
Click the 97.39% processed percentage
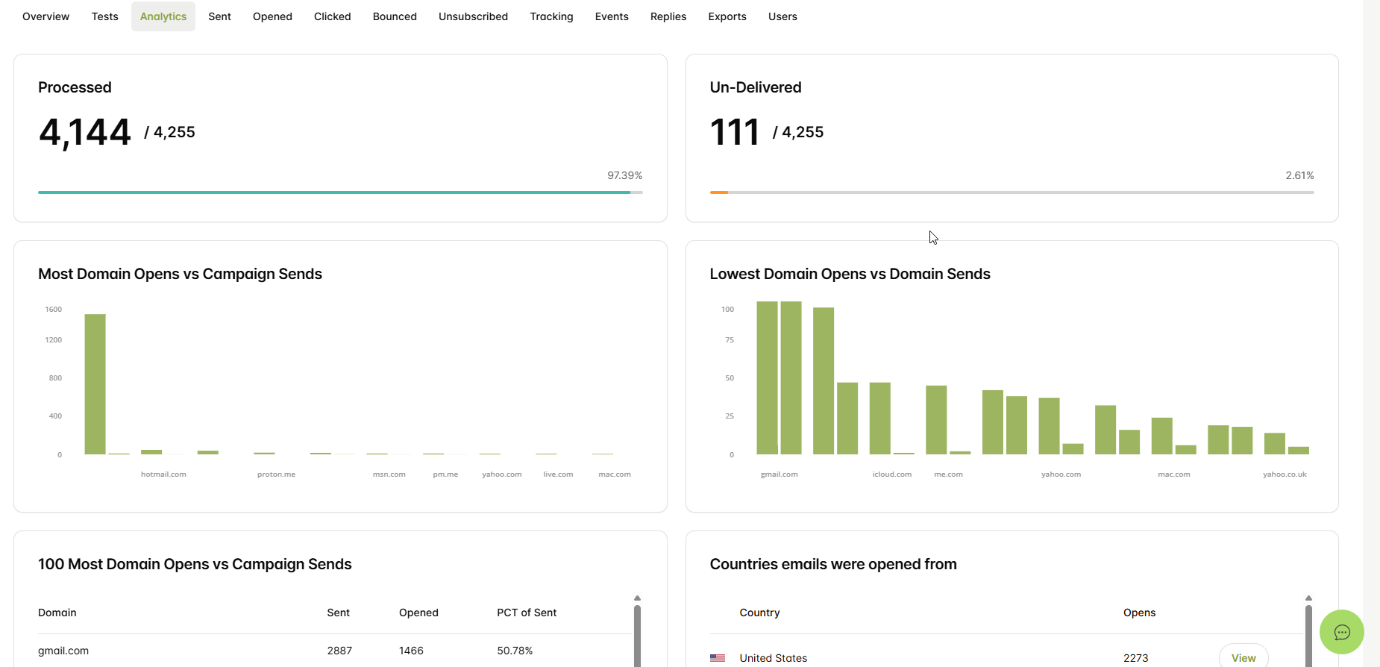624,175
